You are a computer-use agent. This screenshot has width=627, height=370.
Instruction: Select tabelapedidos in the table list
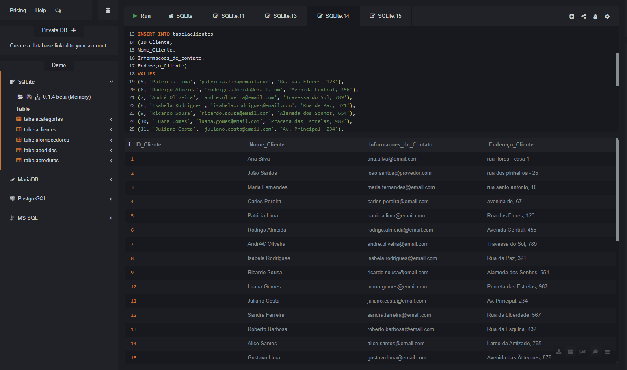[x=40, y=151]
